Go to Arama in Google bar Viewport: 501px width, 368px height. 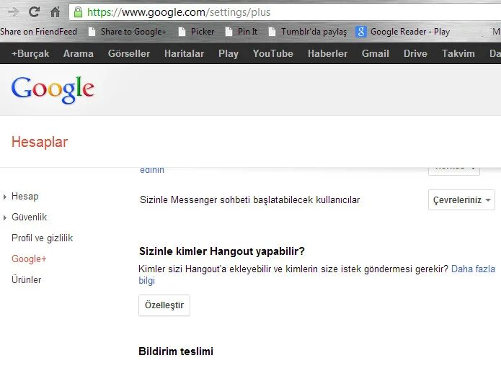[x=79, y=53]
